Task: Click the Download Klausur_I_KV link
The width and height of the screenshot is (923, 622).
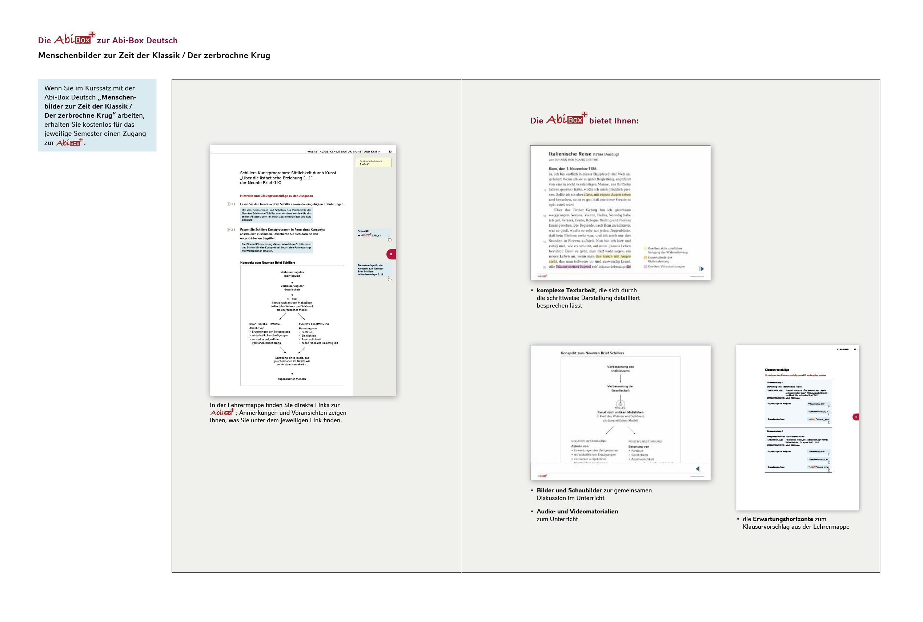Action: (819, 412)
